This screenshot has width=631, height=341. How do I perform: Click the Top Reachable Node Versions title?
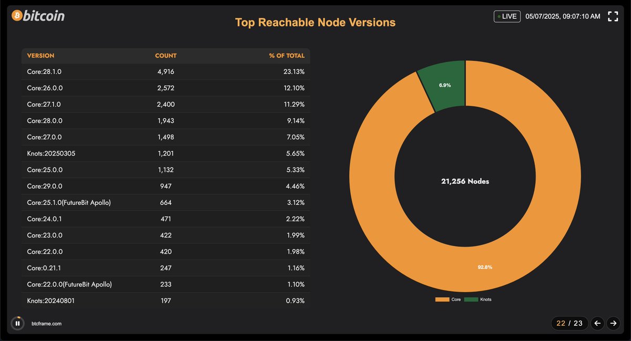pyautogui.click(x=315, y=22)
